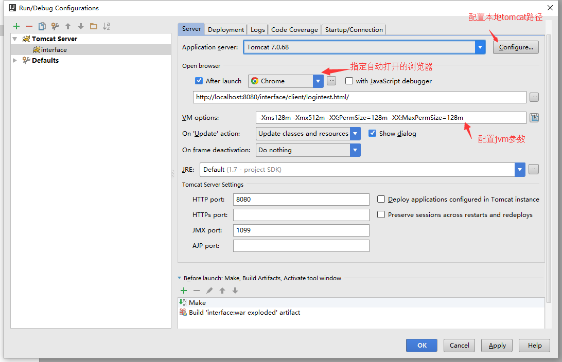Click the VM options text field
Viewport: 562px width, 362px height.
pyautogui.click(x=391, y=117)
